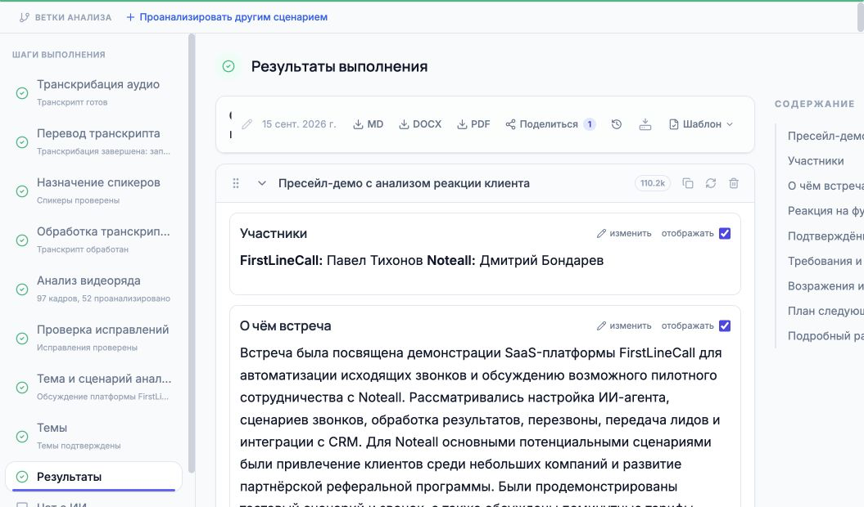
Task: Open the Поделиться share options
Action: tap(550, 124)
